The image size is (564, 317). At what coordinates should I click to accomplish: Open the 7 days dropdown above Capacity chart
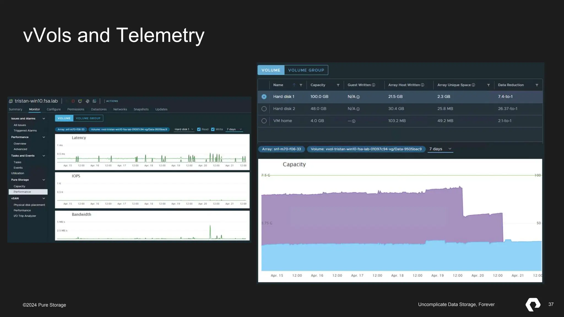coord(440,149)
